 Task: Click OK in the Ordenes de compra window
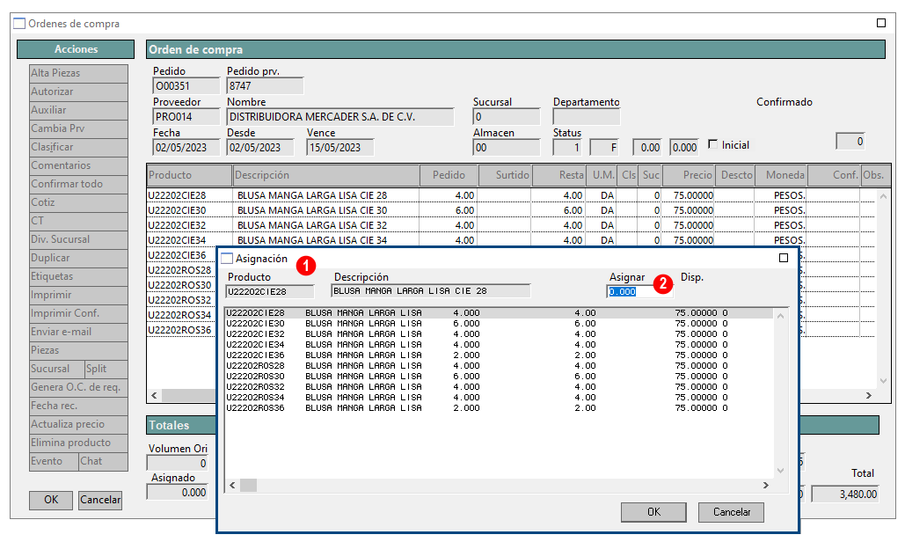point(51,500)
